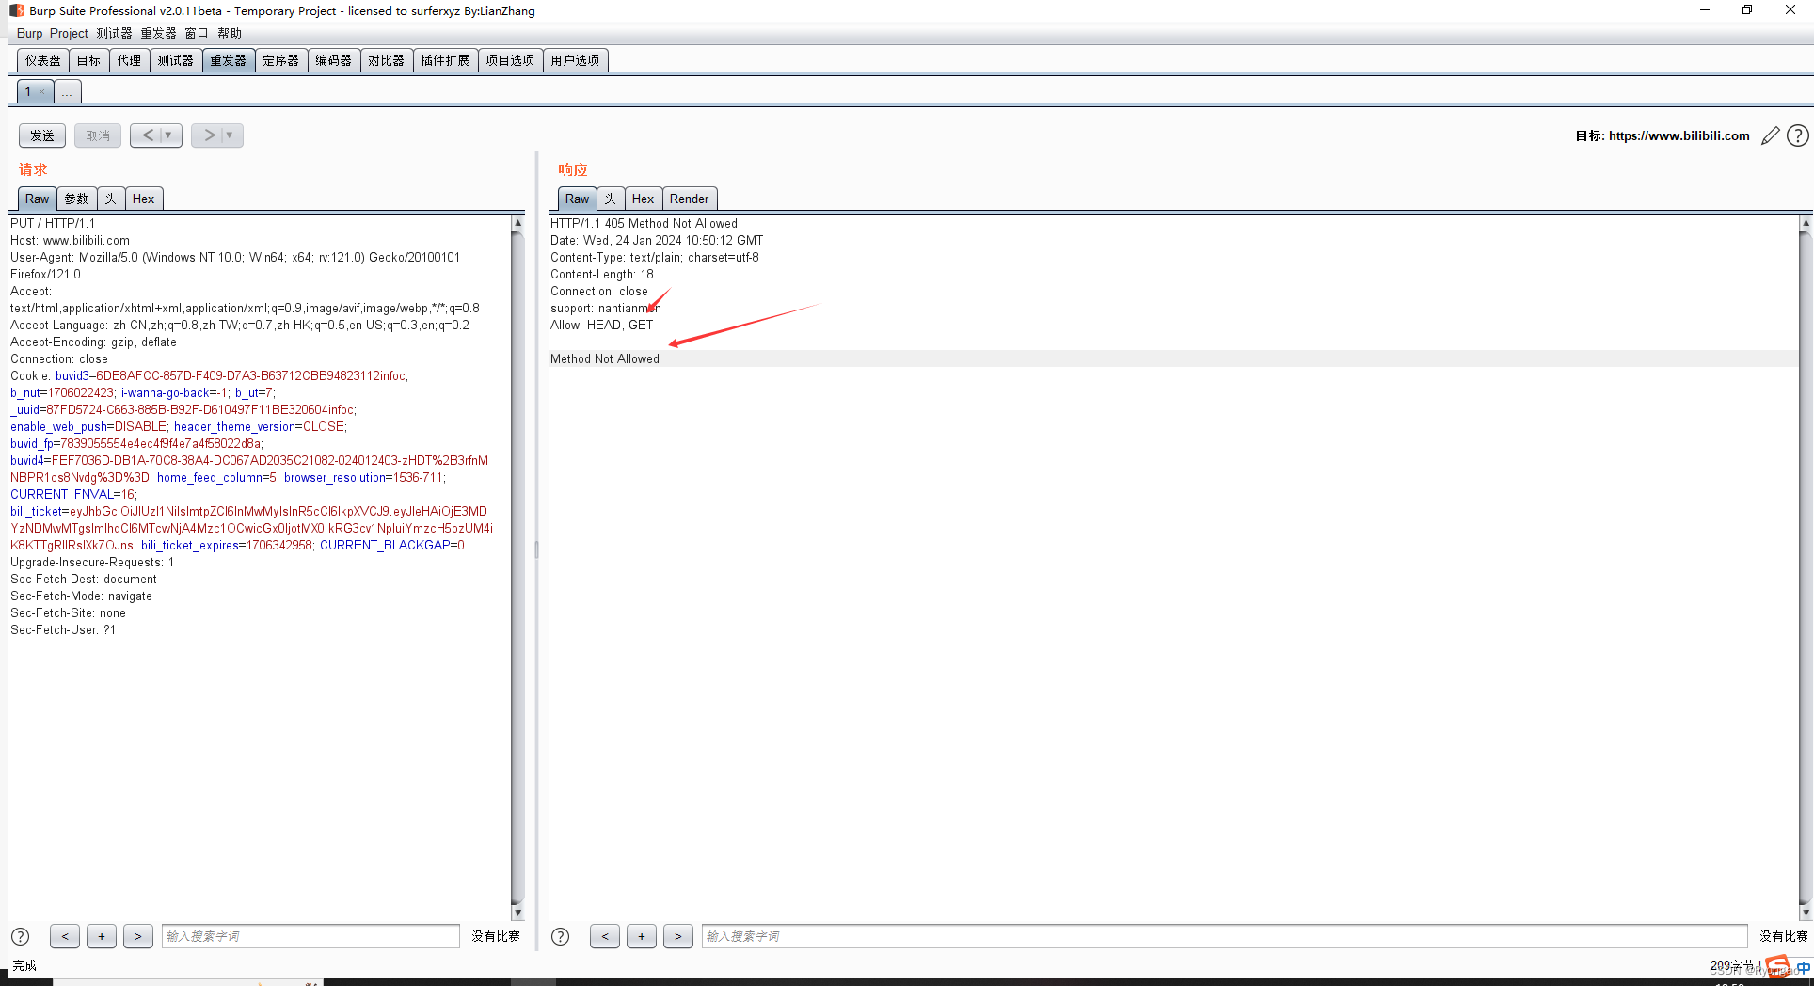This screenshot has width=1814, height=986.
Task: Open the 插件扩展 extender tab
Action: pyautogui.click(x=445, y=60)
